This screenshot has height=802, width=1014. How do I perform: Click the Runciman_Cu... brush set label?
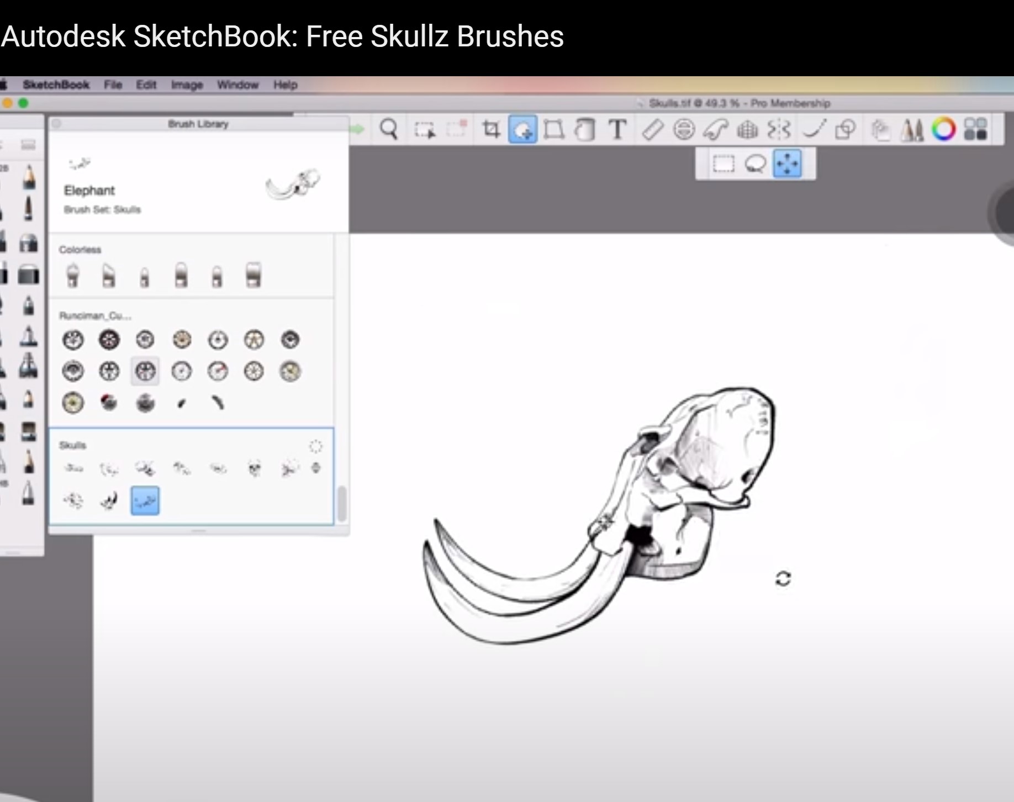95,316
